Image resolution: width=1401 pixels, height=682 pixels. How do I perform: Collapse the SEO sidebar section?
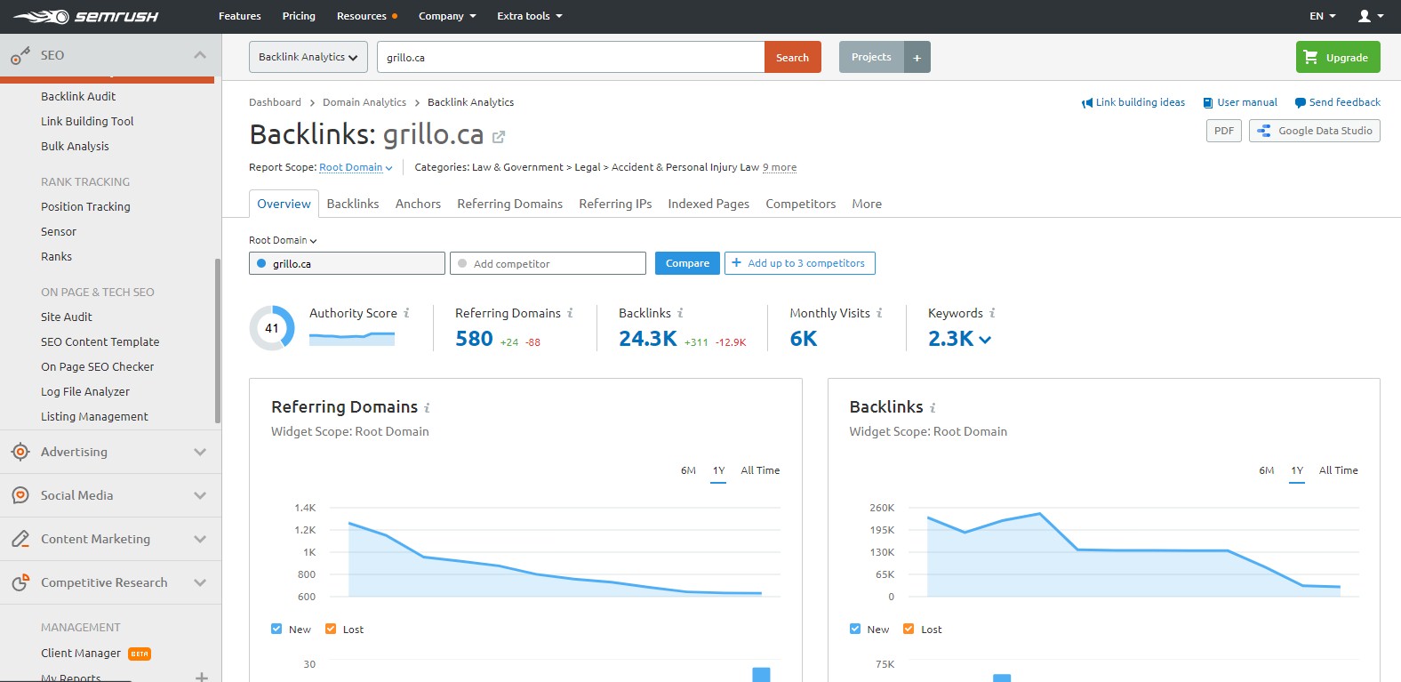point(200,55)
